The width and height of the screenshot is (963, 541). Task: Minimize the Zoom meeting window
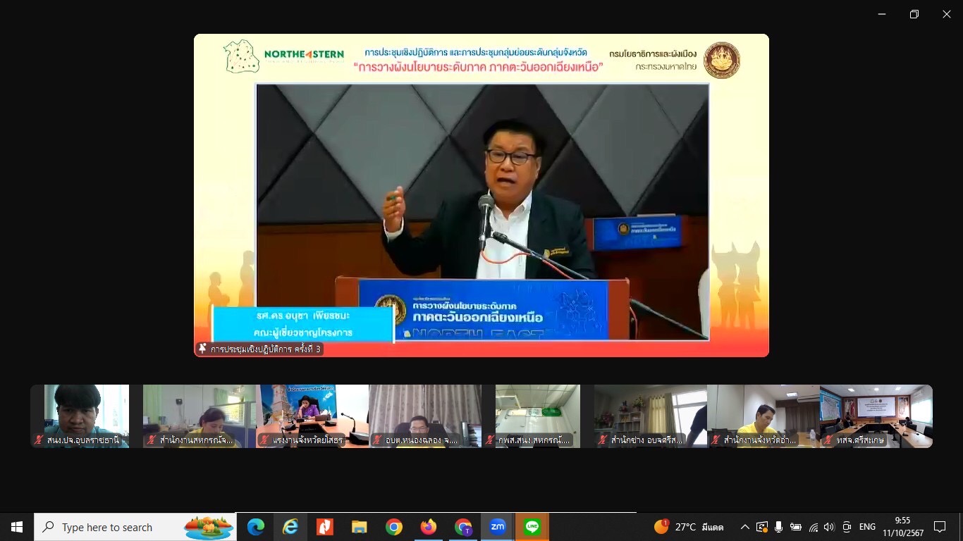coord(882,14)
